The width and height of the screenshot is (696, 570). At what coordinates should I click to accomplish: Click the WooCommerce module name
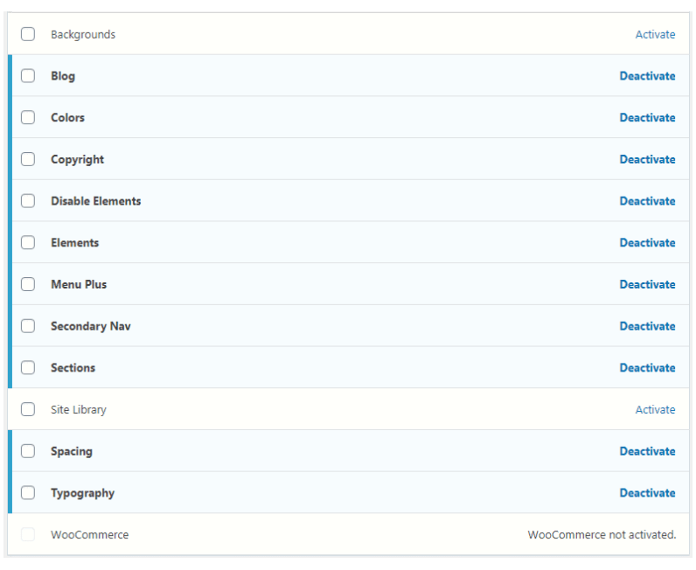(x=90, y=535)
